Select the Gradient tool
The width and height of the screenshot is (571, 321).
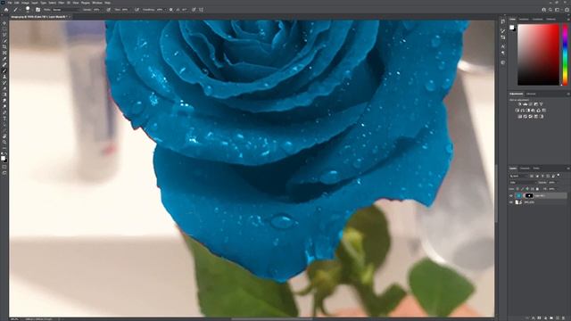[x=4, y=95]
